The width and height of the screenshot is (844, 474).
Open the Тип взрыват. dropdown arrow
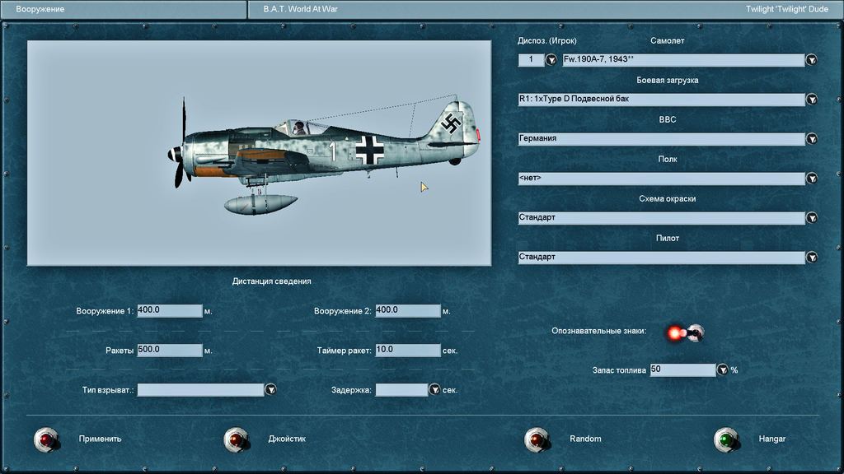click(x=270, y=389)
